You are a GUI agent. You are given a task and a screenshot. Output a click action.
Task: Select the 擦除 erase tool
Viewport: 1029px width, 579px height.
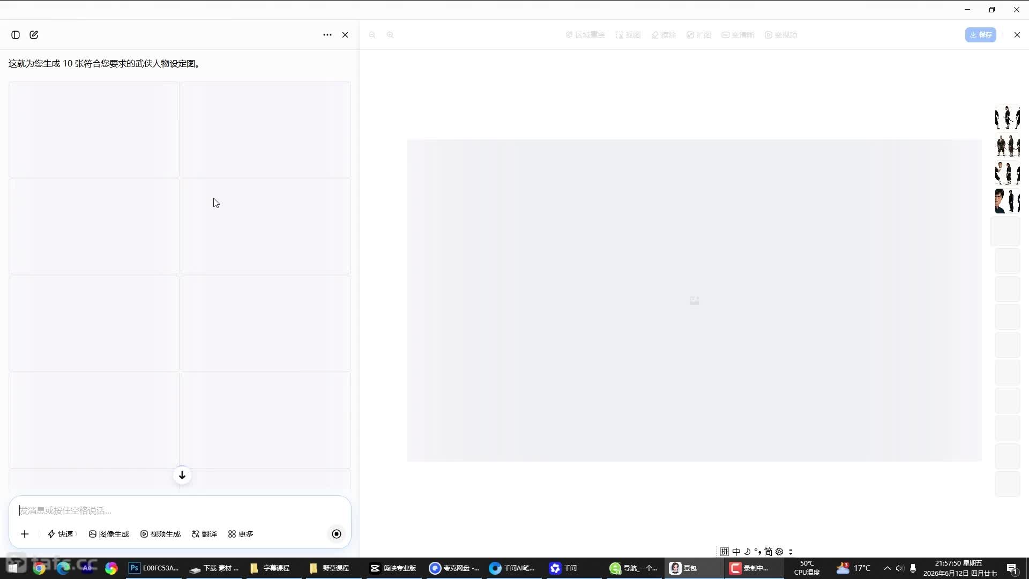point(663,35)
